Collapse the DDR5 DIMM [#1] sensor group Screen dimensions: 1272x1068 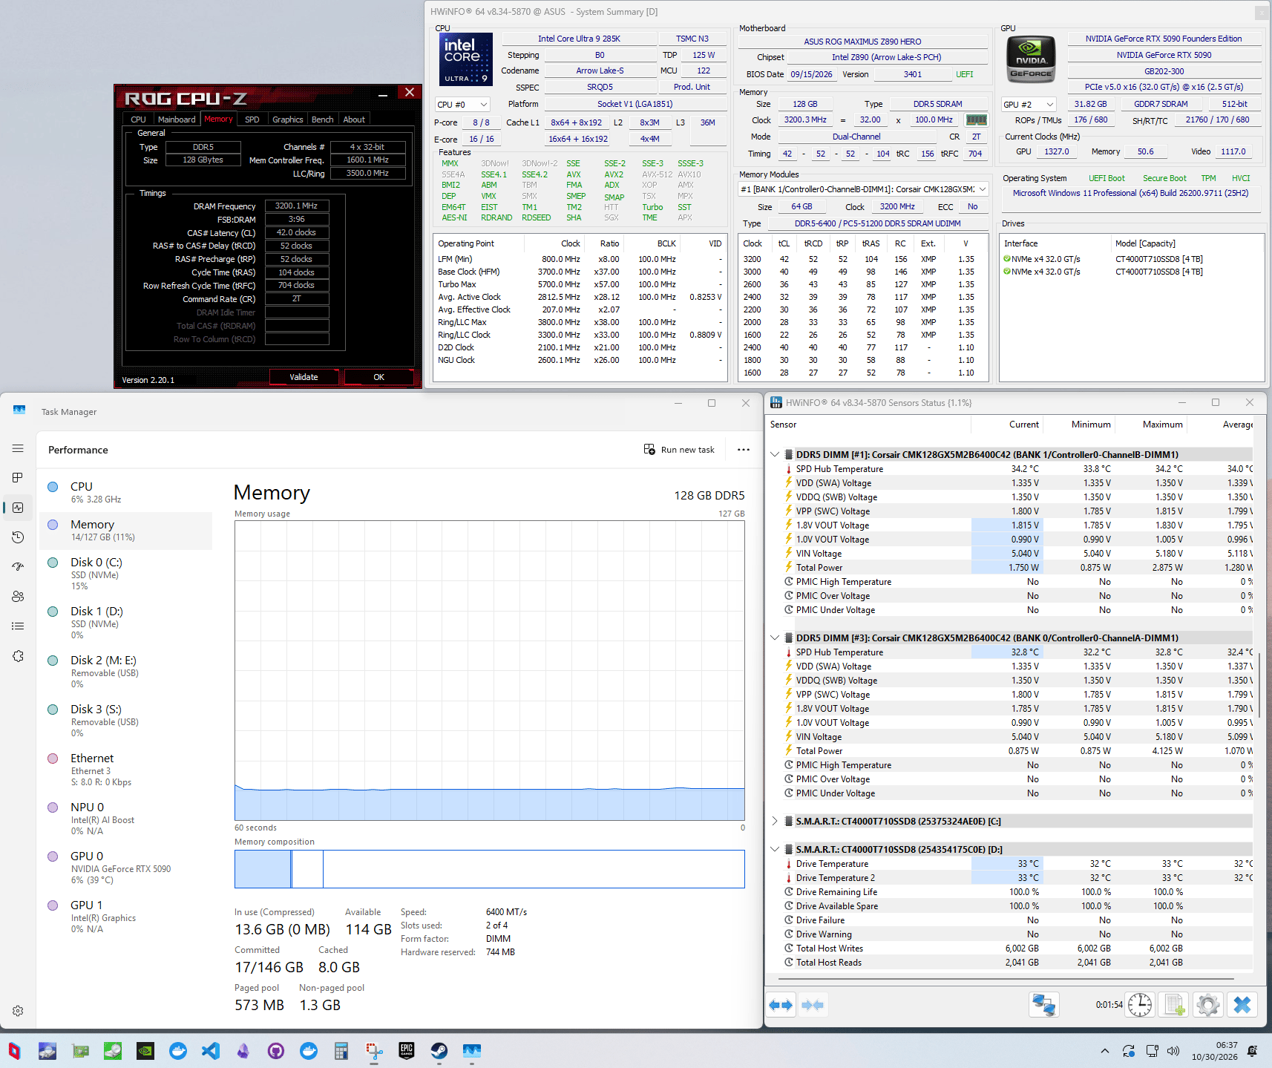coord(776,454)
